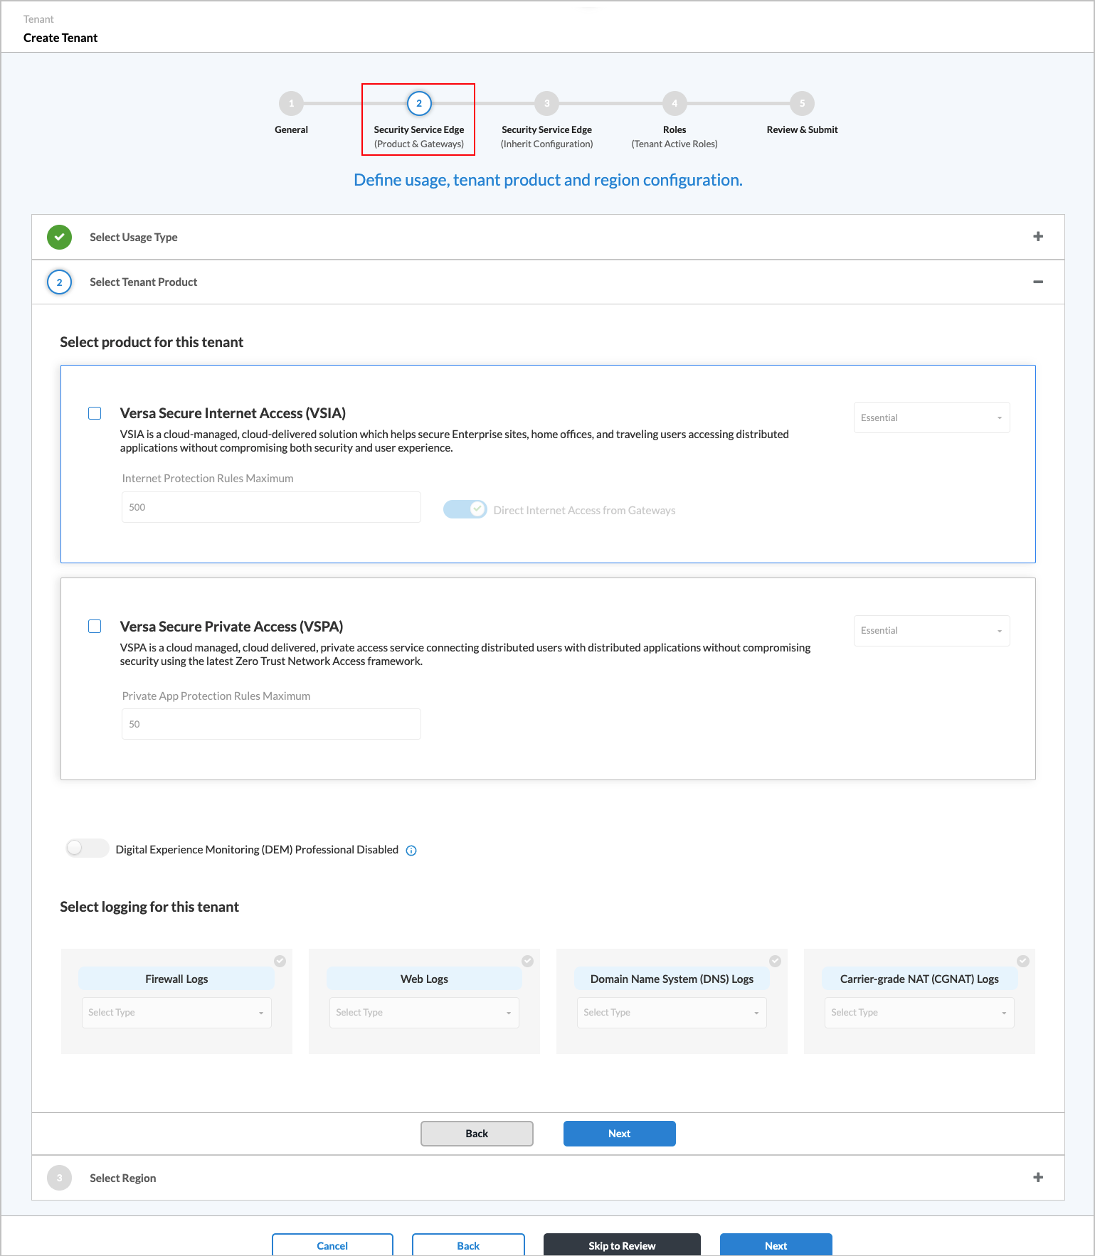Viewport: 1095px width, 1256px height.
Task: Click Cancel button at page bottom
Action: click(332, 1245)
